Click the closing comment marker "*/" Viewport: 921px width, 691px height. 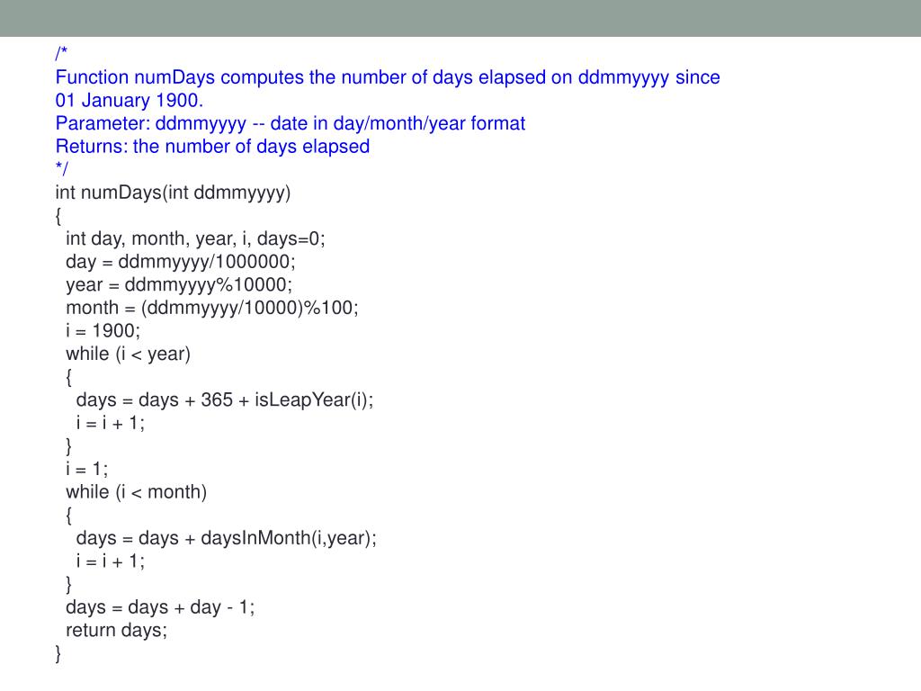tap(62, 168)
